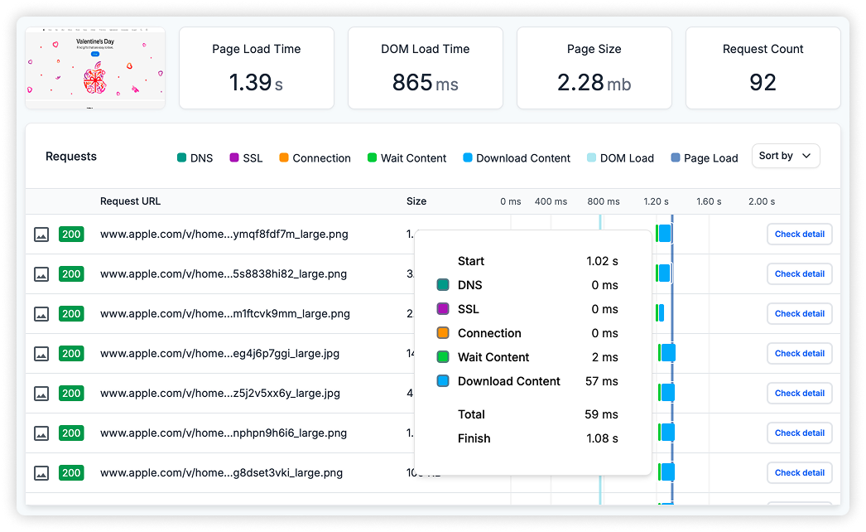Click image icon for 5s8838hi82_large.png row
The height and width of the screenshot is (532, 866).
[41, 274]
